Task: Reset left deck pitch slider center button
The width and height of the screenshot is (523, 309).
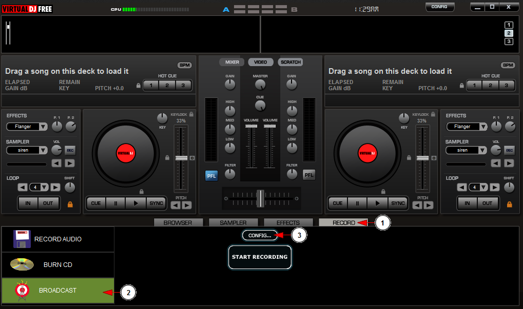Action: click(x=192, y=158)
